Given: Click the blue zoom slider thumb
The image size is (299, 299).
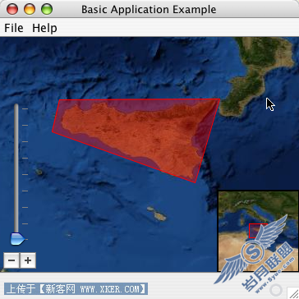Looking at the screenshot, I should [17, 239].
